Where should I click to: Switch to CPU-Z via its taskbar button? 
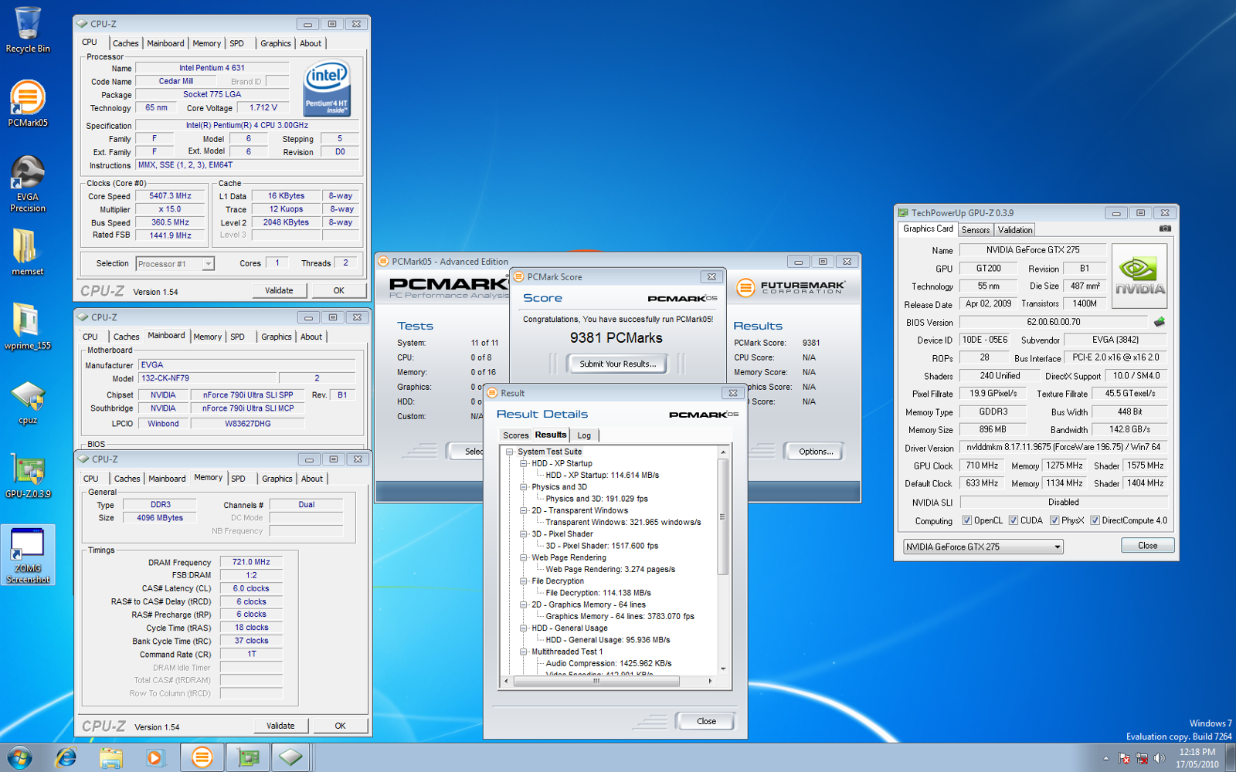tap(291, 757)
